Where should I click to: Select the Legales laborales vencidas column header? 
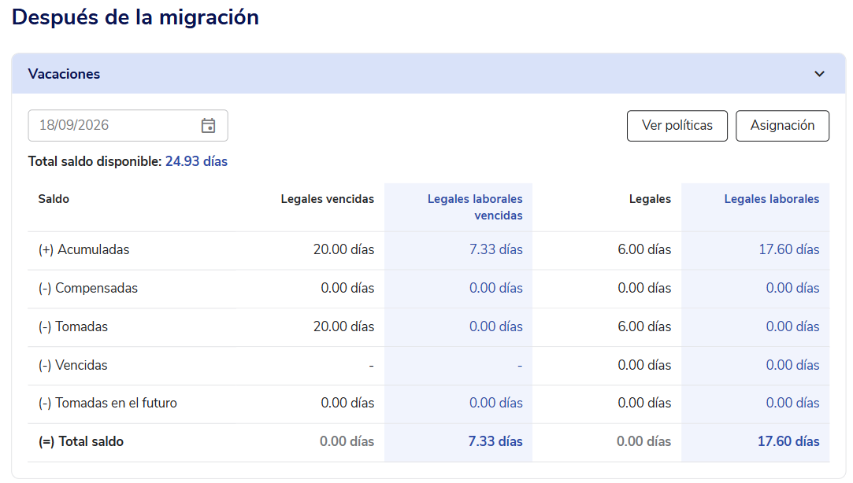[x=475, y=207]
